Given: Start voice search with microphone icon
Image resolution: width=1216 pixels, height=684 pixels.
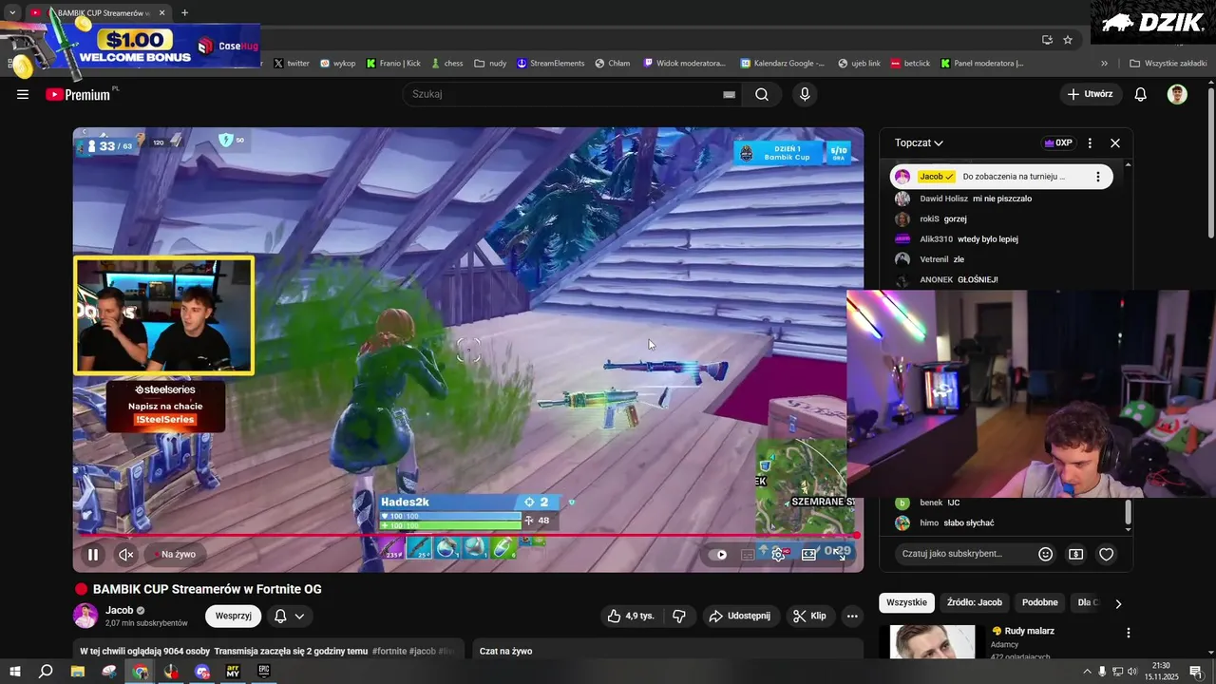Looking at the screenshot, I should 805,94.
